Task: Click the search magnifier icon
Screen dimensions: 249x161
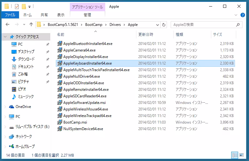Action: click(238, 25)
